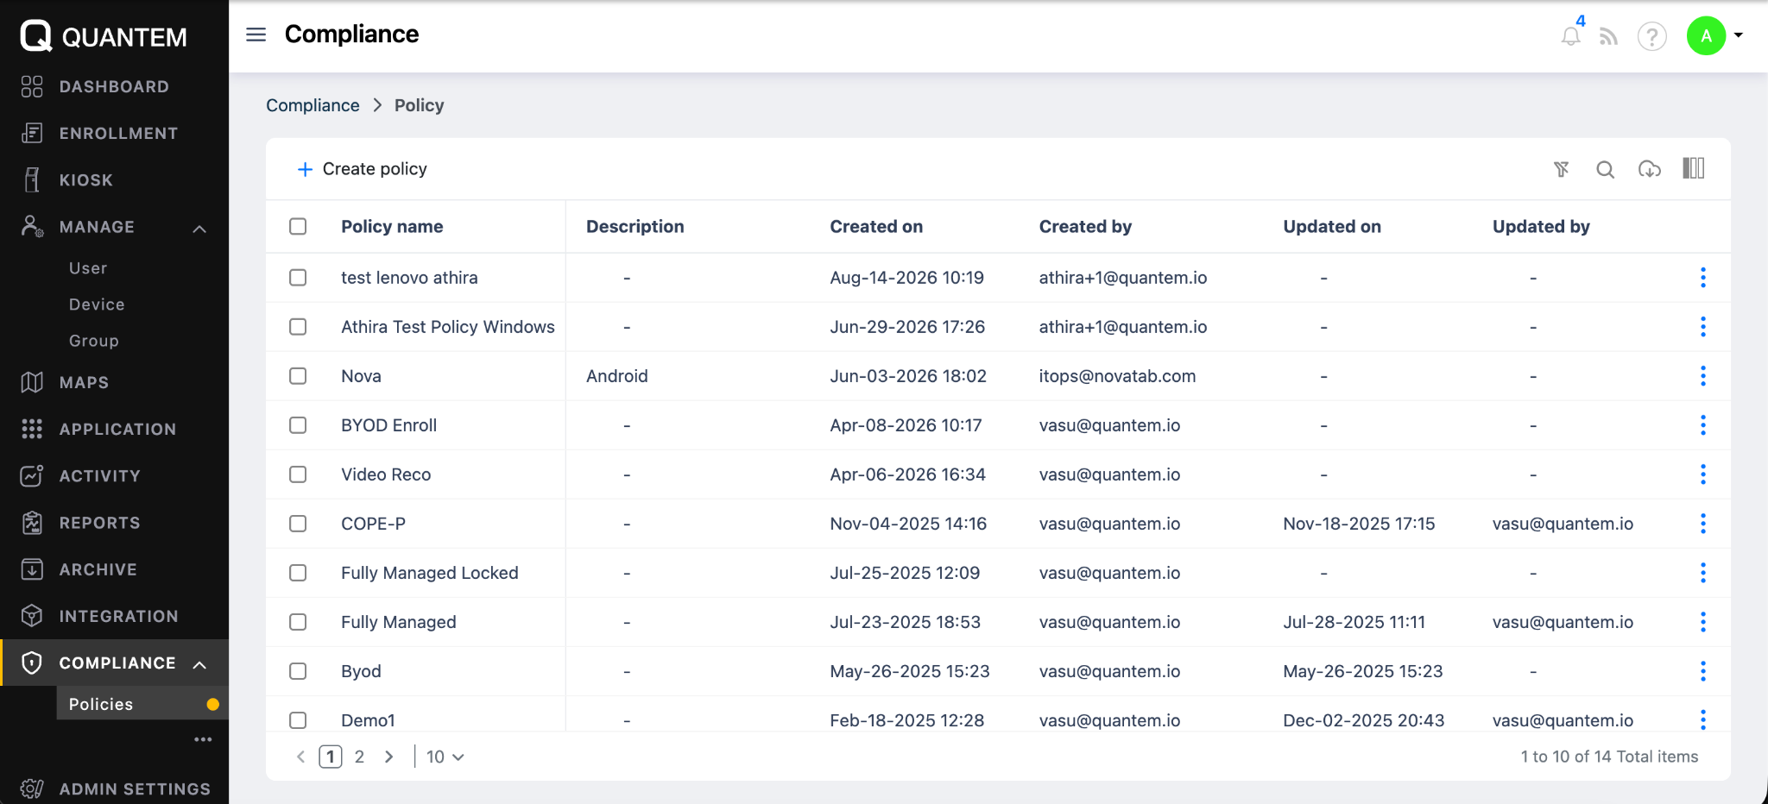Open the help question mark icon
Image resolution: width=1768 pixels, height=804 pixels.
coord(1651,36)
